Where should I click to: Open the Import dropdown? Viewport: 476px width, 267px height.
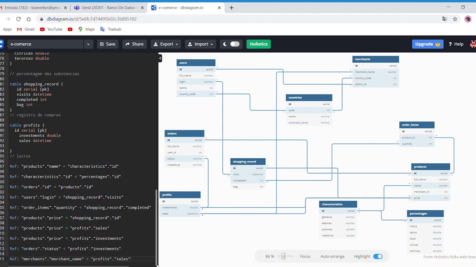tap(200, 44)
